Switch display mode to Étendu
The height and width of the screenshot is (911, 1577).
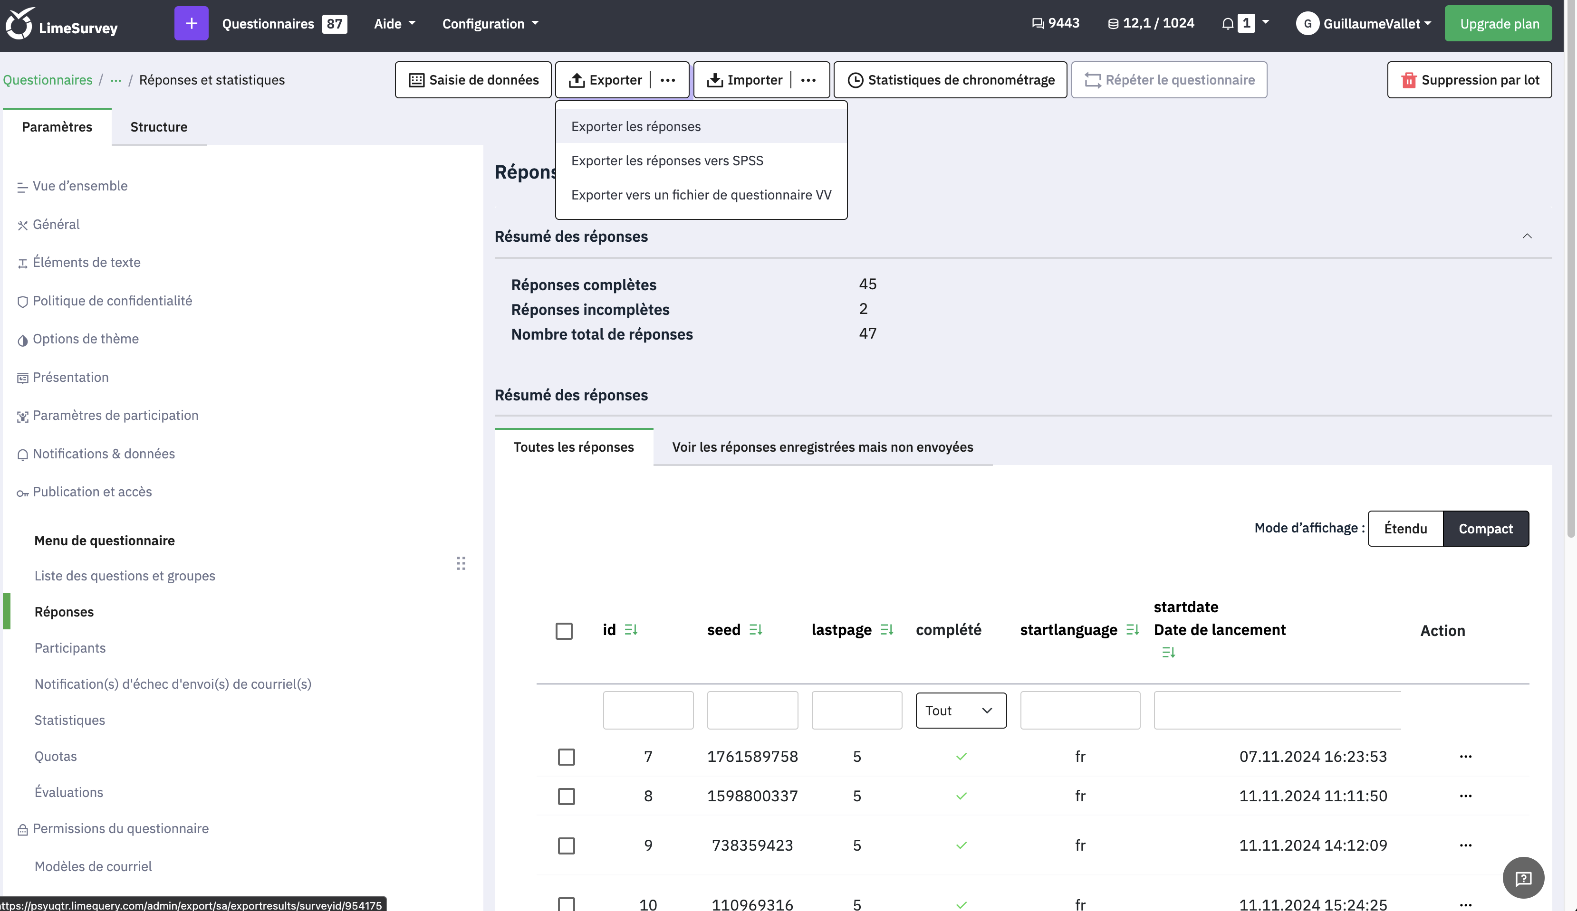(x=1405, y=528)
